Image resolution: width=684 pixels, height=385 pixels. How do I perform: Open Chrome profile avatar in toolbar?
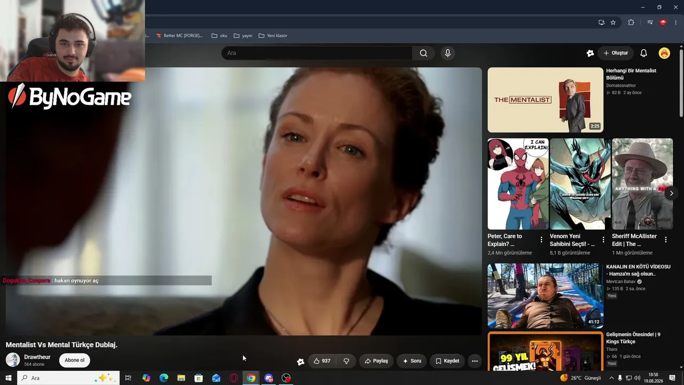(x=663, y=22)
